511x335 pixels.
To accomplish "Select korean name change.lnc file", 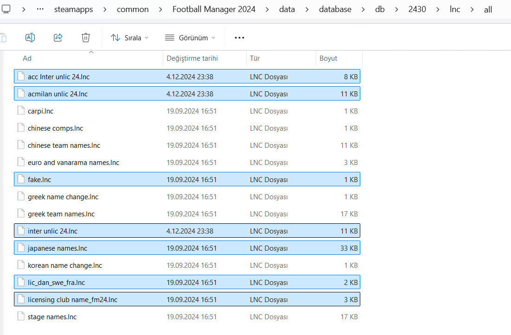I will point(65,265).
